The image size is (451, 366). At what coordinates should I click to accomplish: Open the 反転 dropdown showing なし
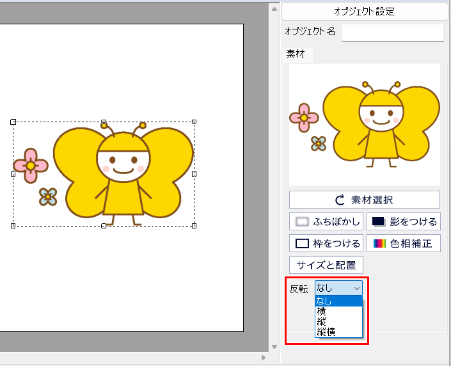point(338,288)
